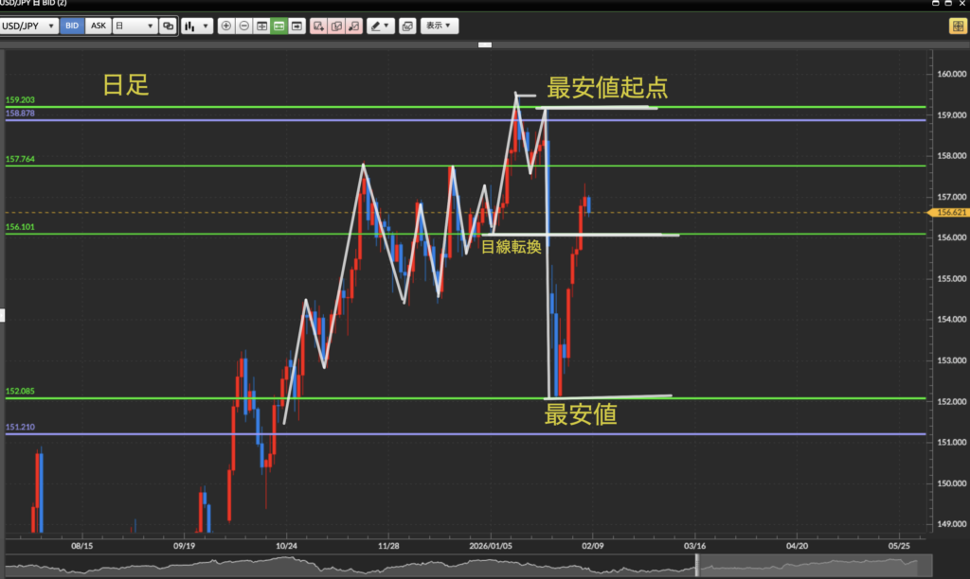Click the fit-width icon right of zoom out
970x579 pixels.
click(261, 26)
